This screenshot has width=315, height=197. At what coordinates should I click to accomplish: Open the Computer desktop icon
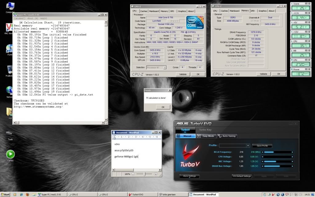(10, 6)
